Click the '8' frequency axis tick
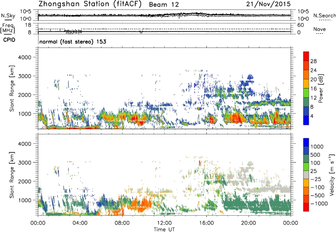This screenshot has height=232, width=336. pyautogui.click(x=29, y=32)
